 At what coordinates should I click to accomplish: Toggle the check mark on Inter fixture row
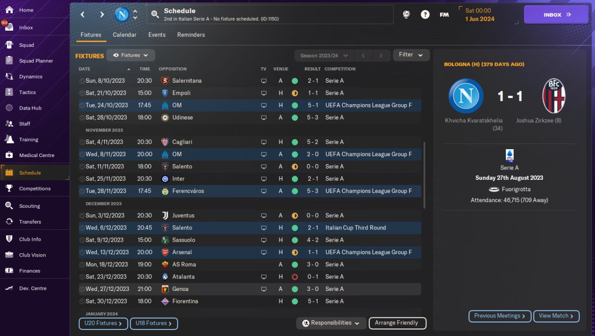(x=82, y=179)
